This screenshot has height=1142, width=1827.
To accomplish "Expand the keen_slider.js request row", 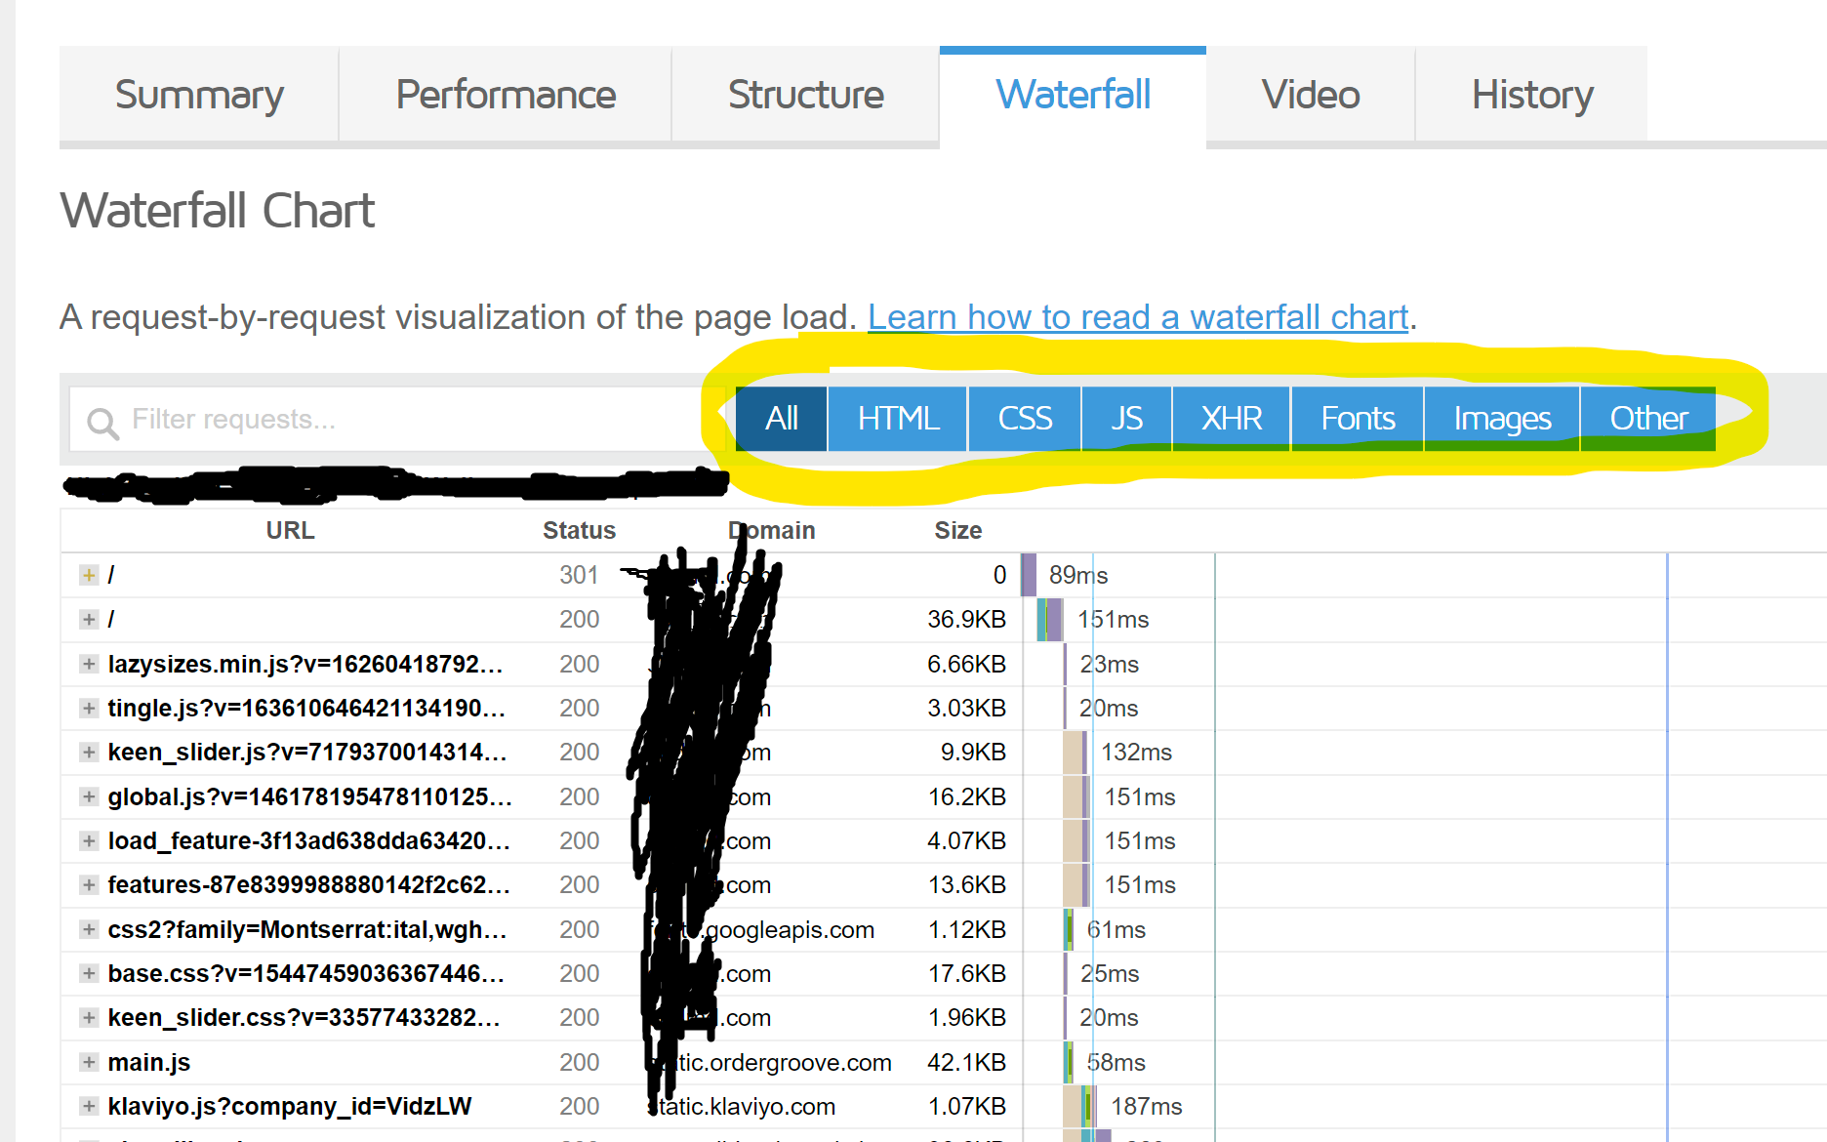I will 89,752.
